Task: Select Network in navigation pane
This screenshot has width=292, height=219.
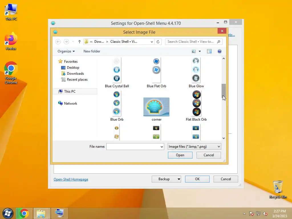Action: pos(70,103)
